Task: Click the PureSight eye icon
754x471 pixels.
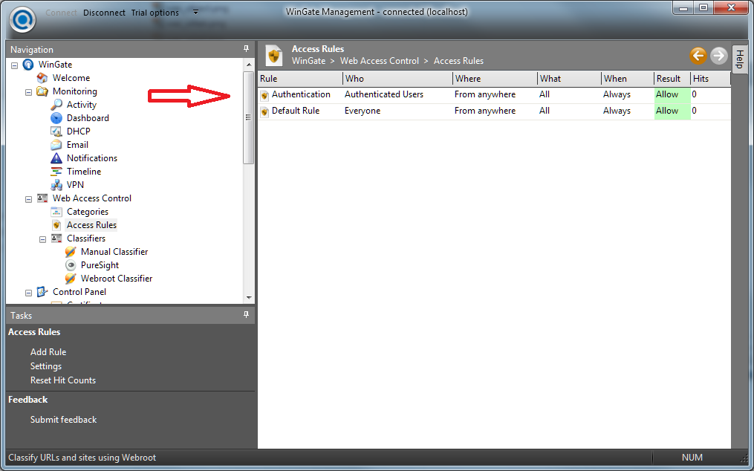Action: (x=71, y=265)
